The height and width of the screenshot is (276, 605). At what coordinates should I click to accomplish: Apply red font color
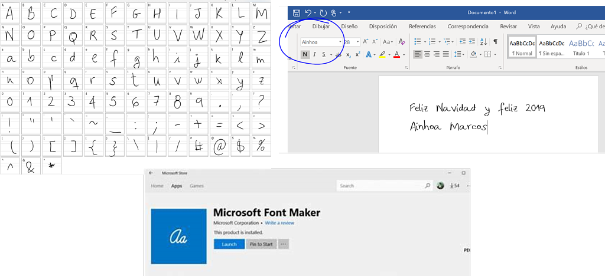point(396,54)
